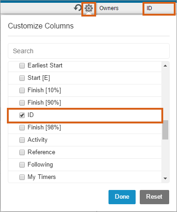Image resolution: width=177 pixels, height=212 pixels.
Task: Click the scrollbar up arrow
Action: click(x=165, y=66)
